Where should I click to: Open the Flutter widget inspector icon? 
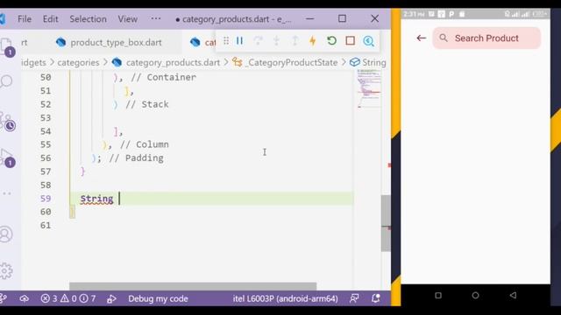coord(368,41)
